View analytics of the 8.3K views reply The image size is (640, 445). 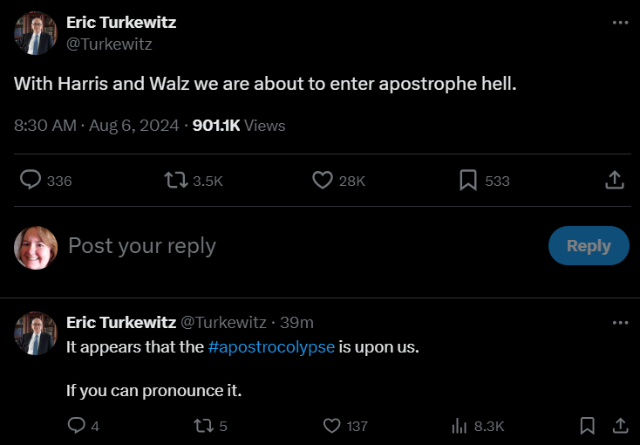(x=460, y=426)
